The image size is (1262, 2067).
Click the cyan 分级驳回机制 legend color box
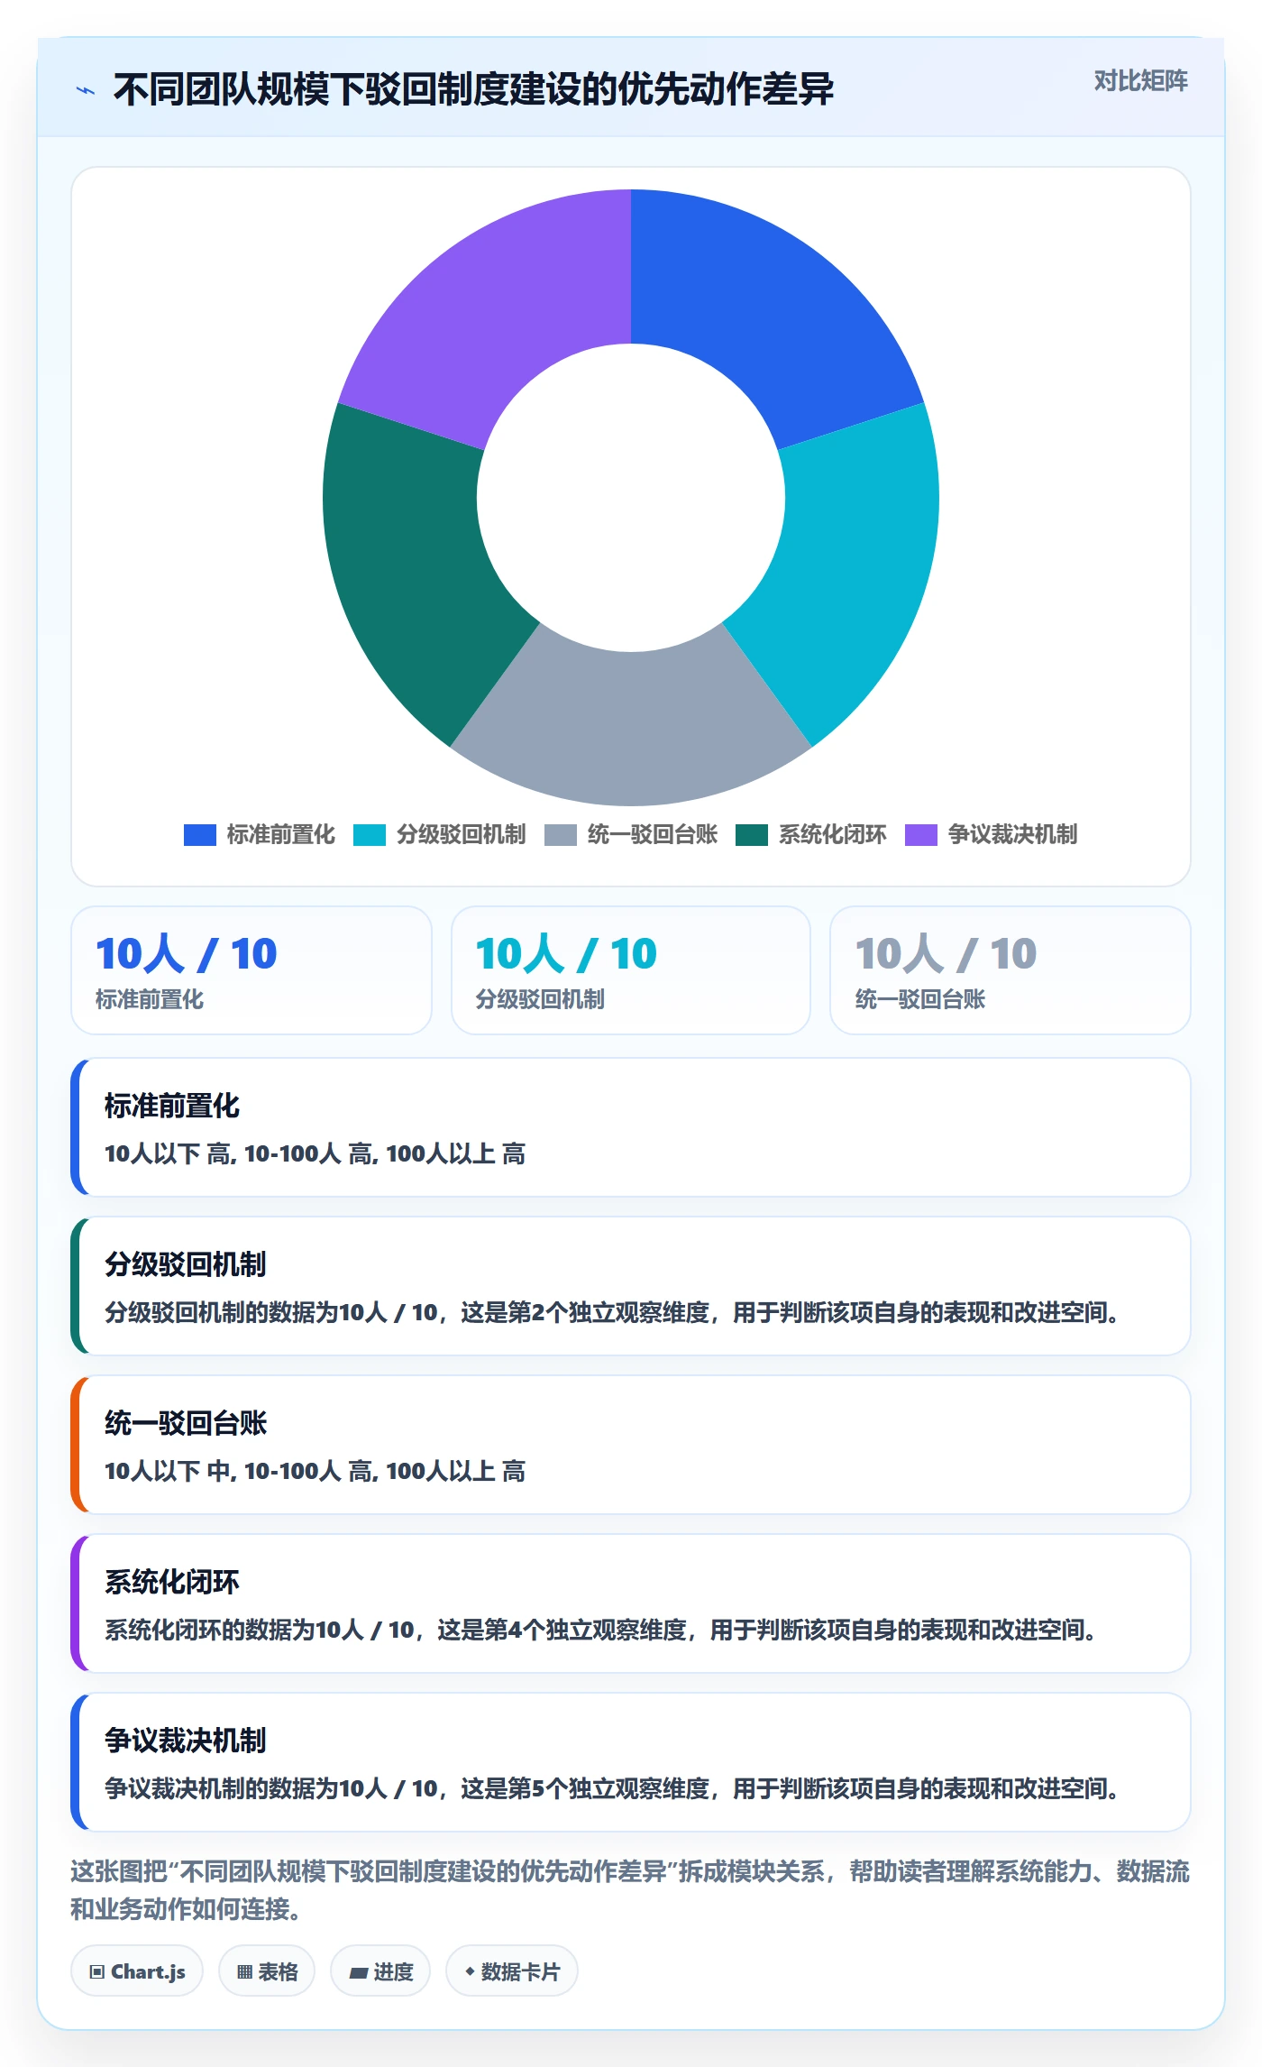[x=370, y=835]
